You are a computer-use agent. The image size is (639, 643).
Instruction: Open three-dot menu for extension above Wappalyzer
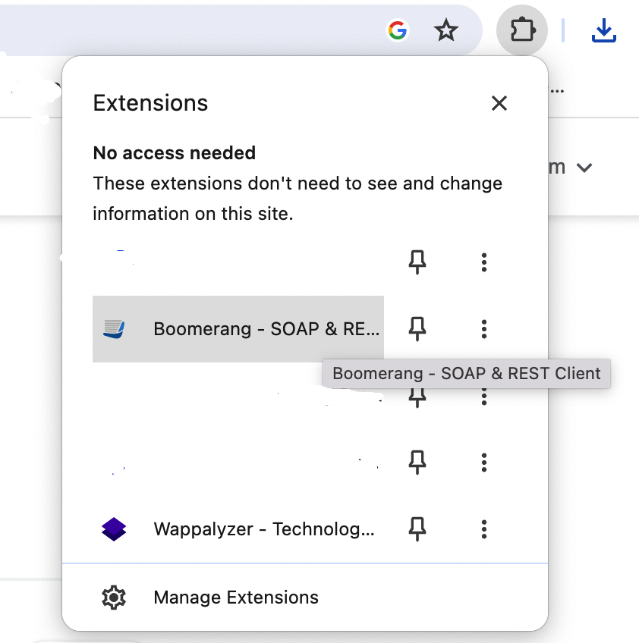(x=484, y=463)
